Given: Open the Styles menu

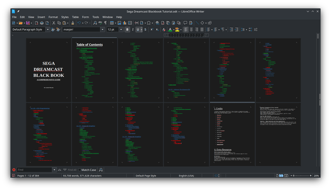Looking at the screenshot, I should point(65,17).
